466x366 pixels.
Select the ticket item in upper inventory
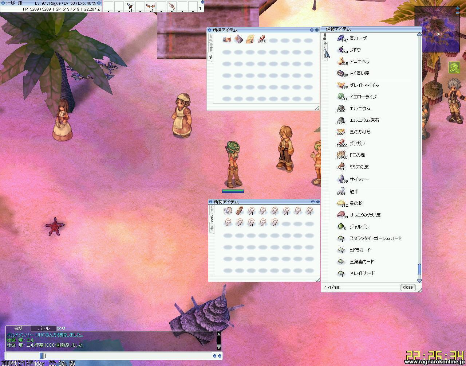tap(226, 39)
